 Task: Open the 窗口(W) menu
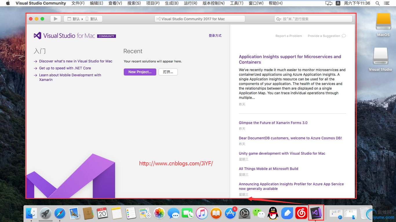(x=256, y=3)
